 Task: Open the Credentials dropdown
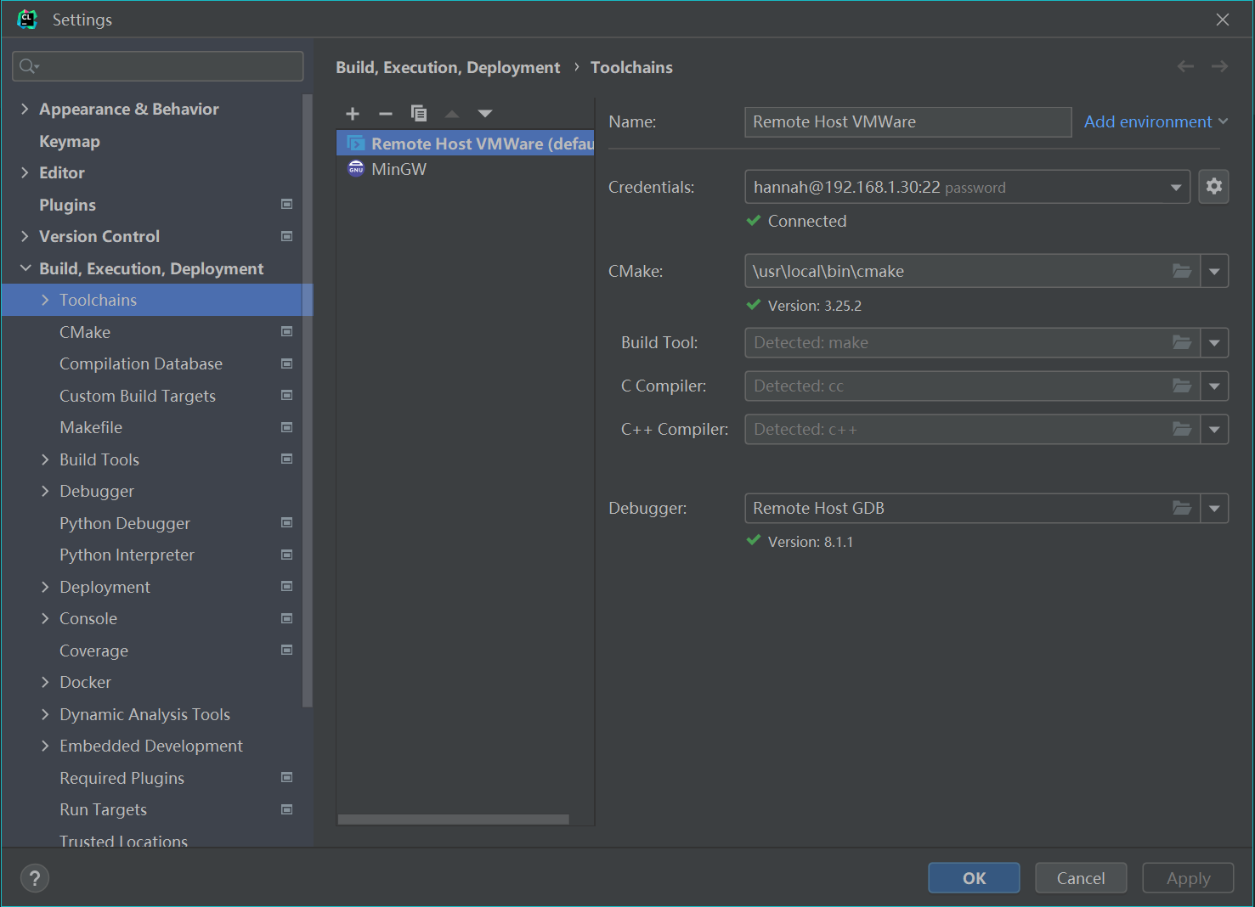tap(1176, 187)
